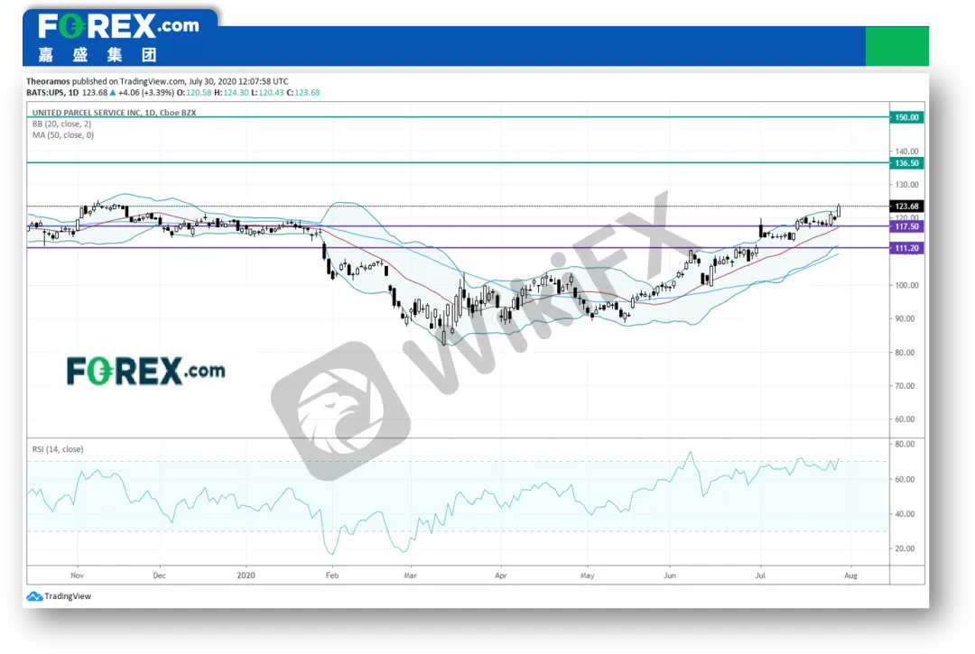Click the BATS:UPS, 1D symbol text

[52, 93]
